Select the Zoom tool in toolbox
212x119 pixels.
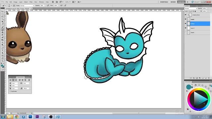(3, 61)
